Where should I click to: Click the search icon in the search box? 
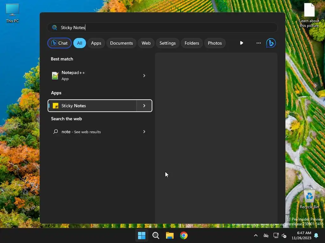click(x=54, y=28)
